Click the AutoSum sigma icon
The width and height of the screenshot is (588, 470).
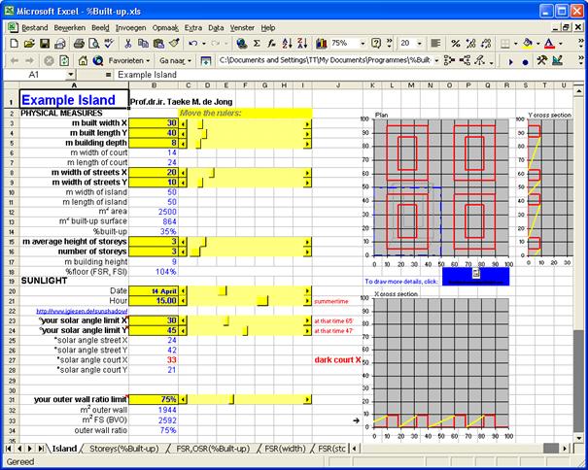tap(257, 44)
